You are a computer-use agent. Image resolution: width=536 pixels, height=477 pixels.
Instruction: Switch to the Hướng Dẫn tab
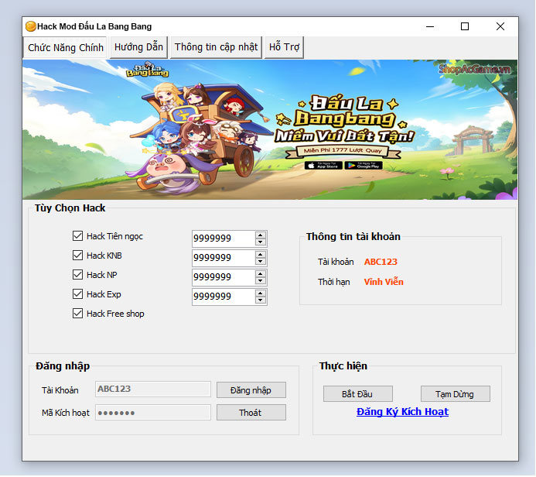pos(138,47)
